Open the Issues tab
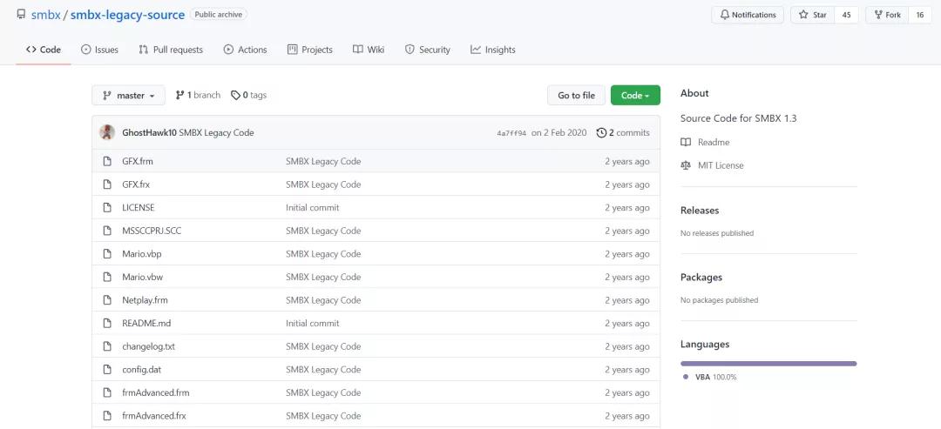The width and height of the screenshot is (941, 429). coord(99,50)
